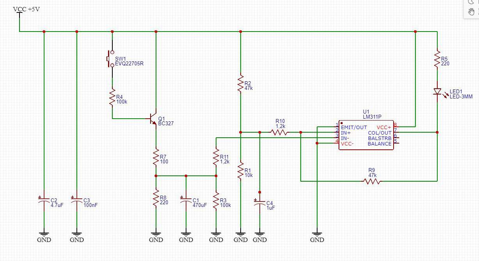Select the pie shape drawing tool
This screenshot has width=479, height=261.
471,2
